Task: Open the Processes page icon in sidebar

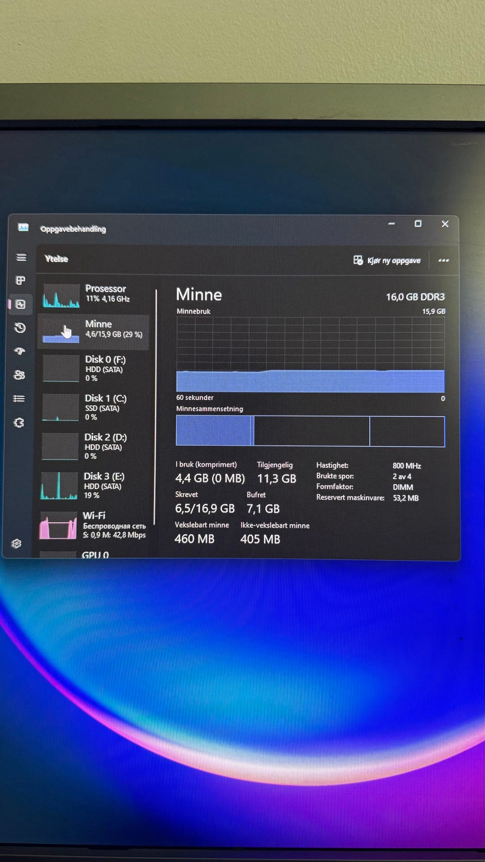Action: [x=21, y=280]
